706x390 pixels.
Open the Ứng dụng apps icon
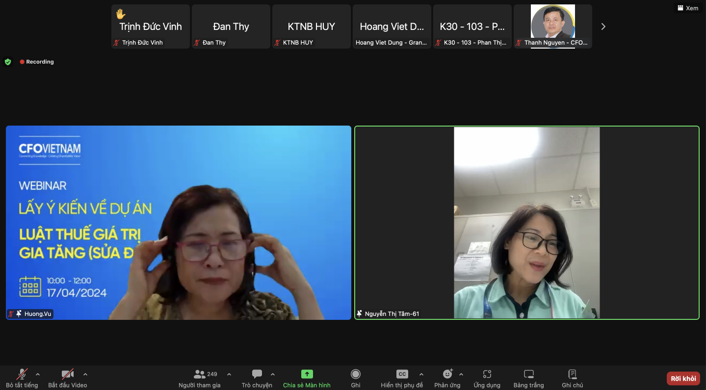coord(487,374)
